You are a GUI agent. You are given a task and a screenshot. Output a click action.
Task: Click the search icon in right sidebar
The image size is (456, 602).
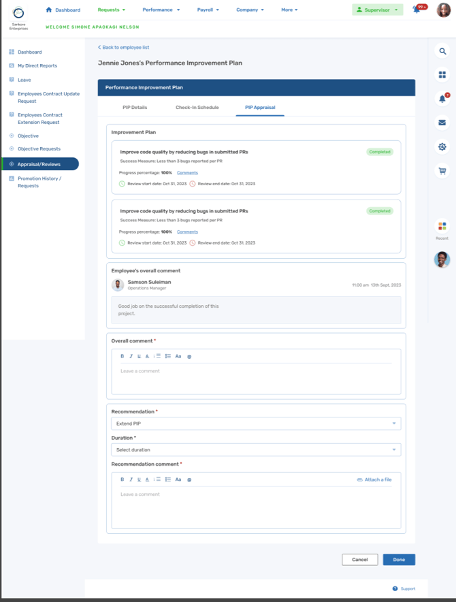click(x=442, y=51)
